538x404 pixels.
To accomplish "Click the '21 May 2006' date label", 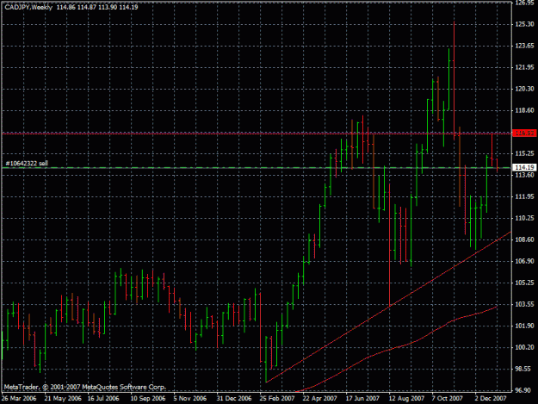I will [x=63, y=399].
